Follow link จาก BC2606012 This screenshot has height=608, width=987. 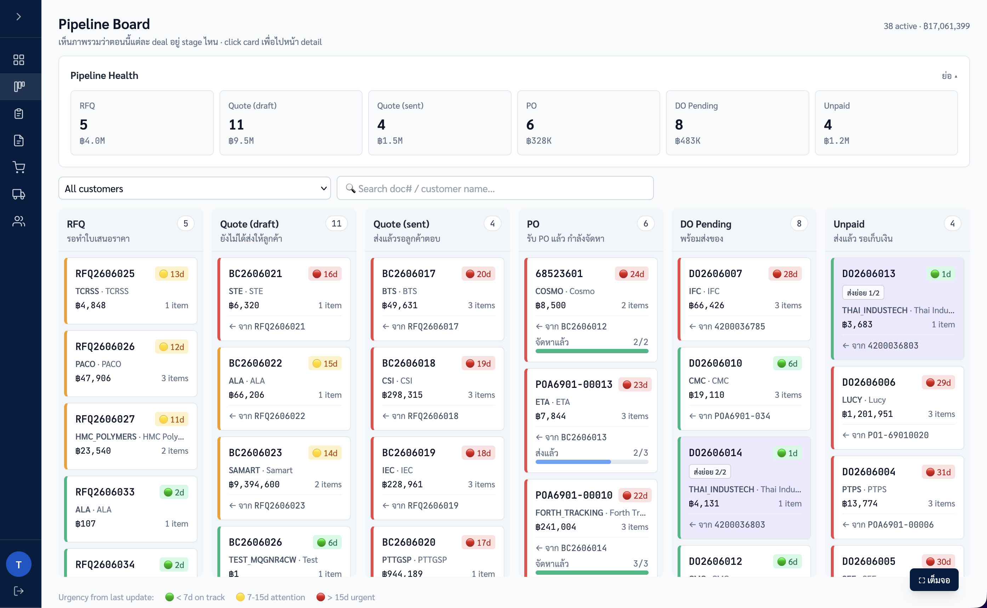571,327
